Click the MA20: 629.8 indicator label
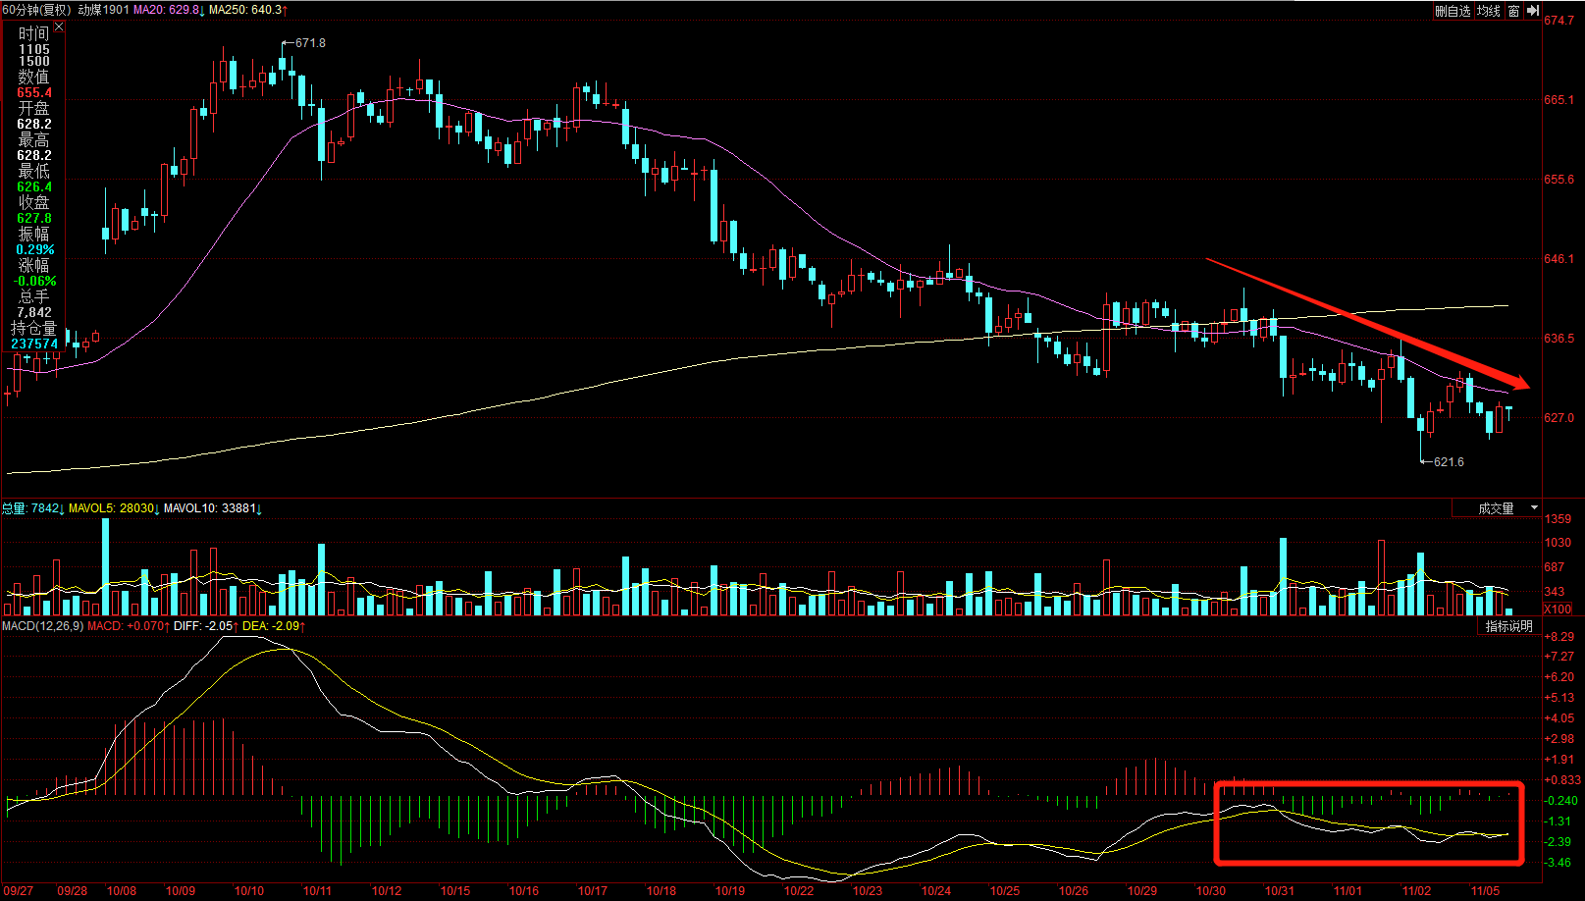1585x901 pixels. pos(169,10)
